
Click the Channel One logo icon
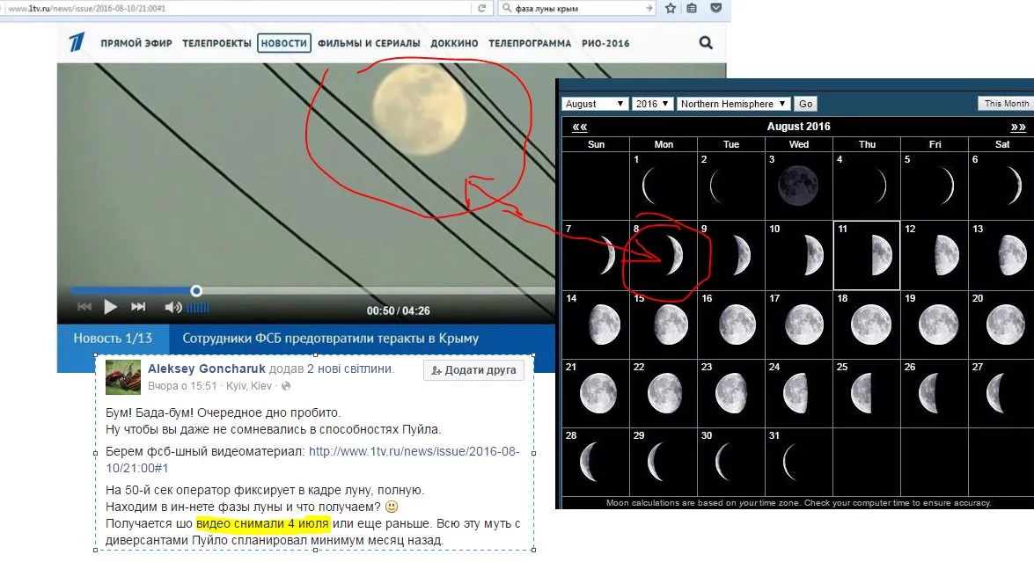(x=79, y=43)
